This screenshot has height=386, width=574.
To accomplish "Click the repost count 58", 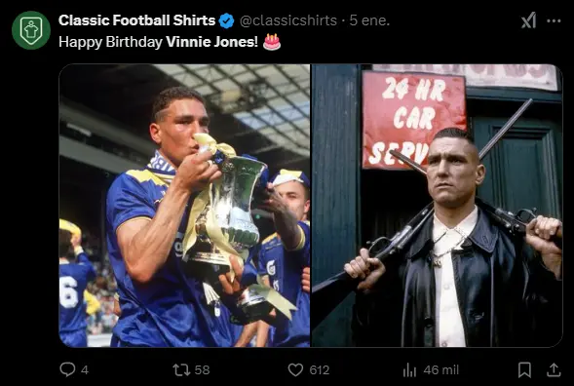I will click(x=202, y=369).
